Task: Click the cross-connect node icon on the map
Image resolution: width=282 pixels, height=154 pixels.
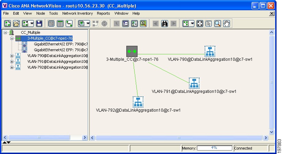Action: [132, 51]
